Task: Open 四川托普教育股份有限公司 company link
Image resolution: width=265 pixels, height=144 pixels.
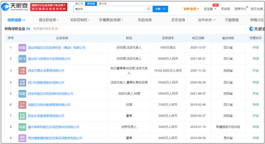Action: click(x=46, y=82)
